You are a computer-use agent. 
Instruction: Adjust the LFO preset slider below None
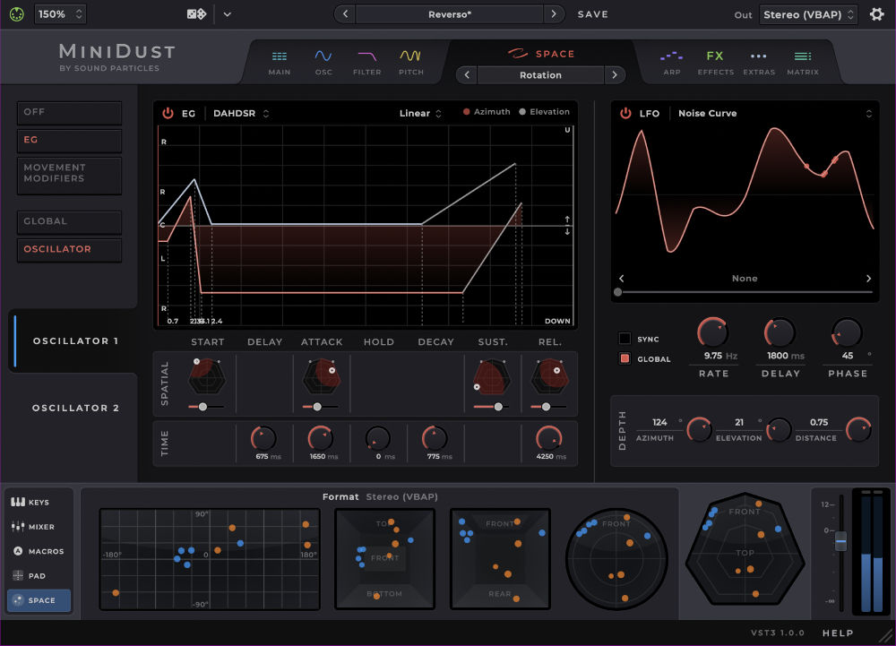618,291
